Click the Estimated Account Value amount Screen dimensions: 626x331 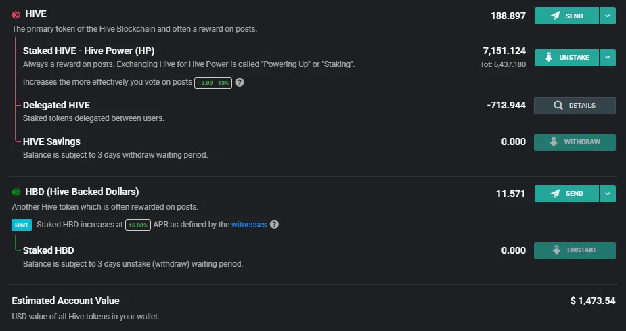pos(593,301)
